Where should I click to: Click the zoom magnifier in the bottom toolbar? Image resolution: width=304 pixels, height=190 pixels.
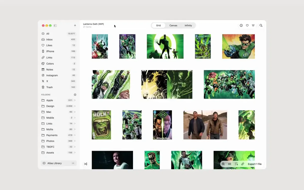coord(223,164)
